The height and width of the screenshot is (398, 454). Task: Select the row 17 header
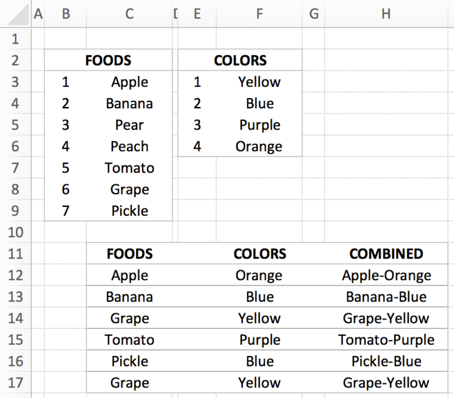(15, 383)
